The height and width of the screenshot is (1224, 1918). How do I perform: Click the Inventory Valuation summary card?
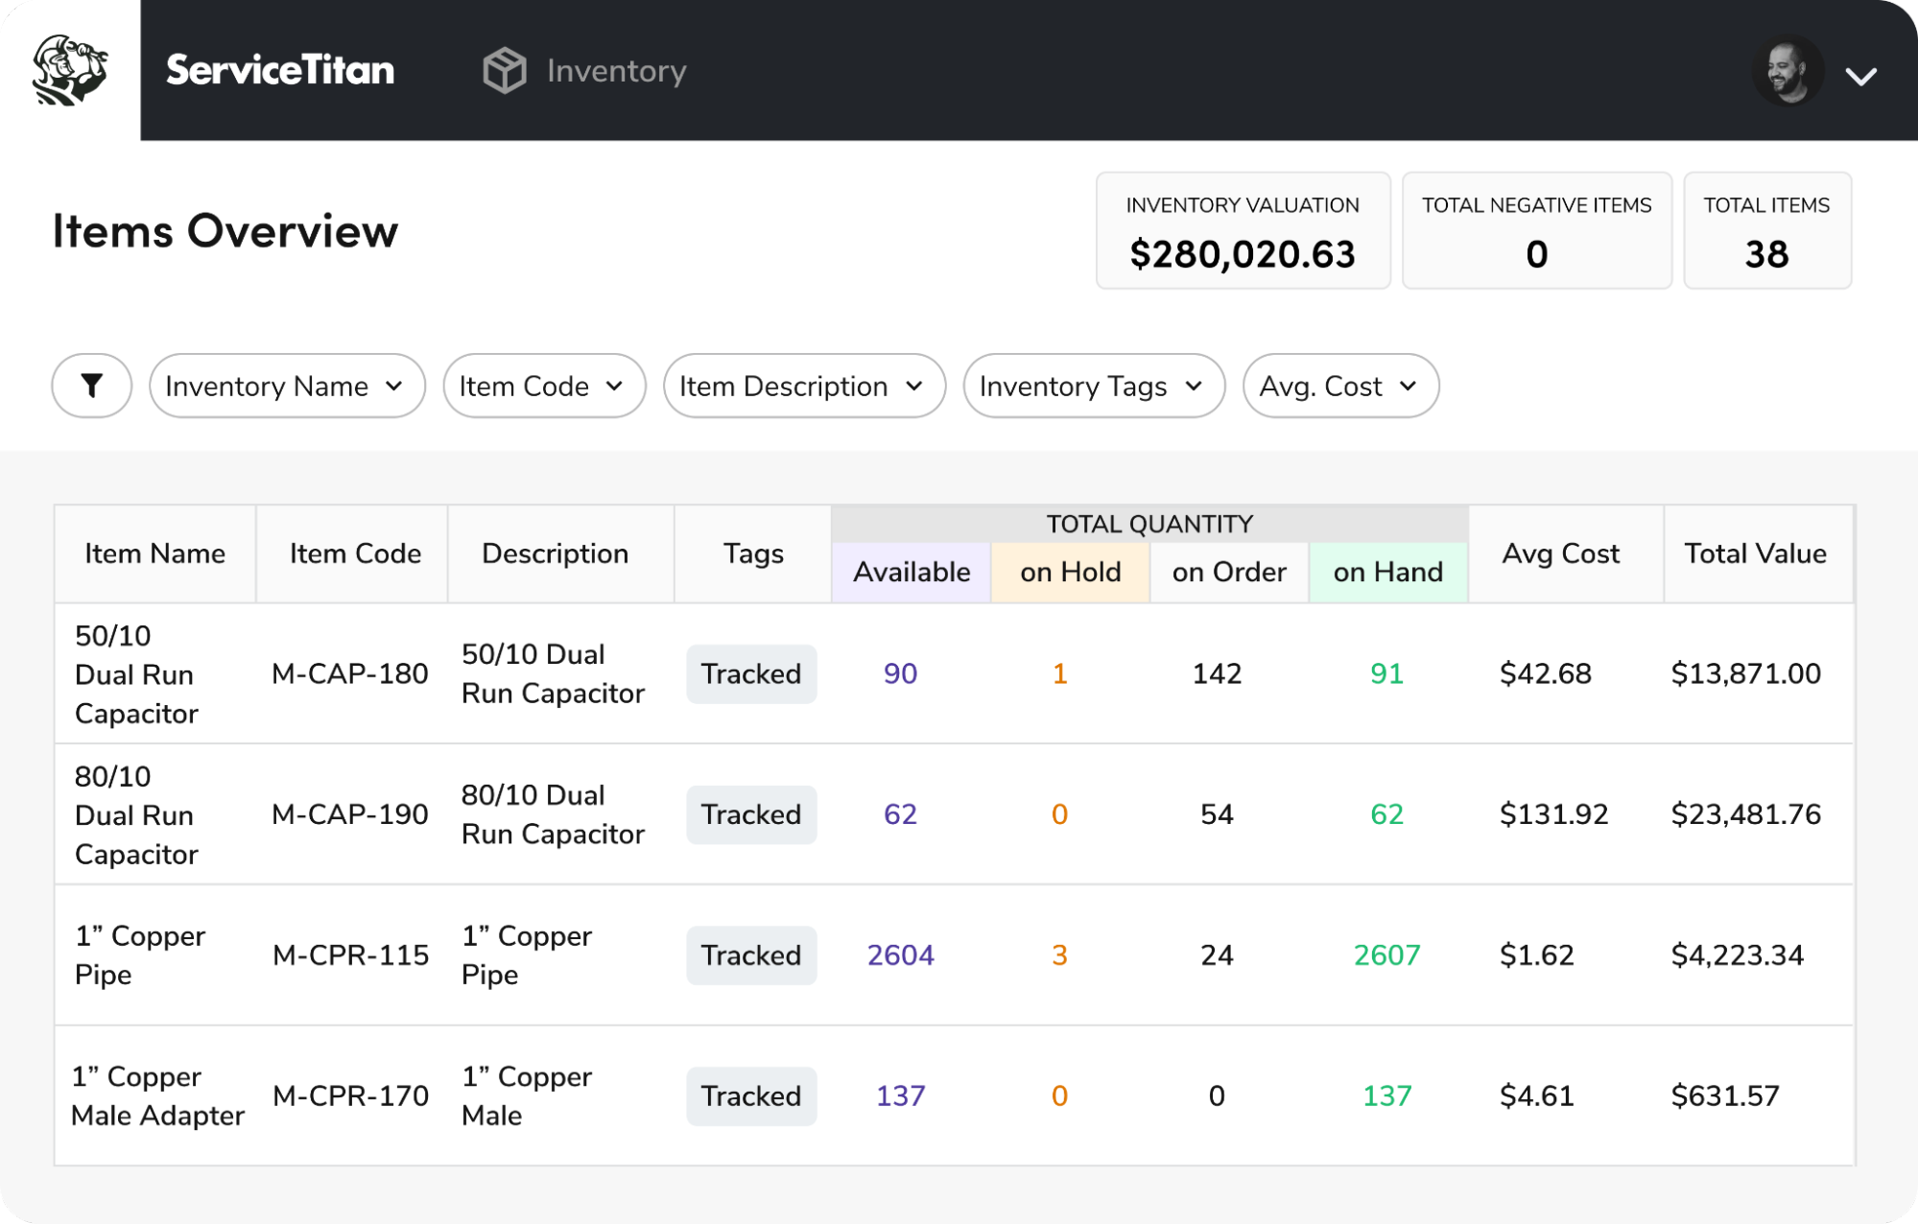(1242, 231)
